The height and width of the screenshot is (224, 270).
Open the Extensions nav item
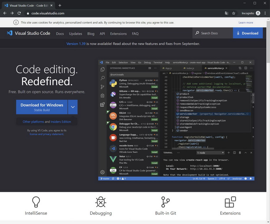click(118, 33)
